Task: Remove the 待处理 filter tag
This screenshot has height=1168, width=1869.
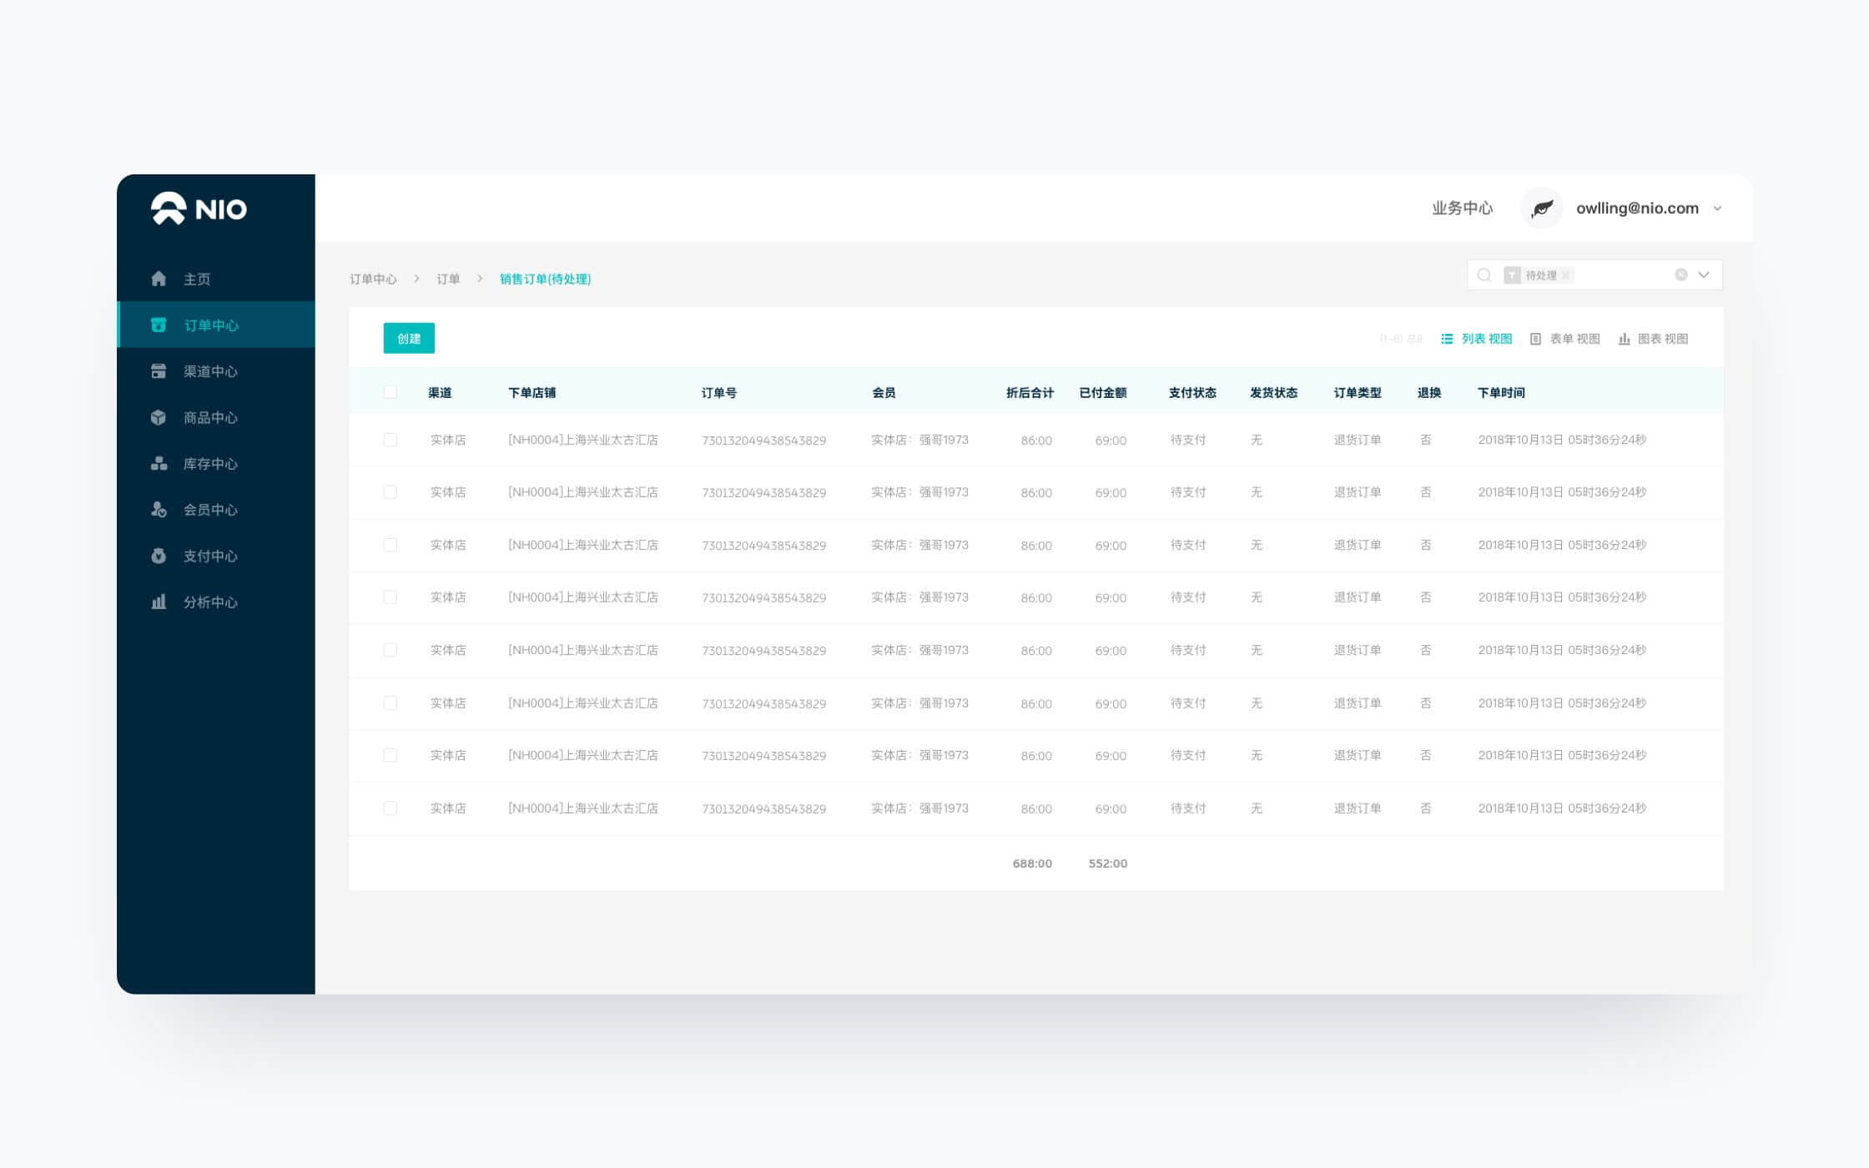Action: coord(1566,275)
